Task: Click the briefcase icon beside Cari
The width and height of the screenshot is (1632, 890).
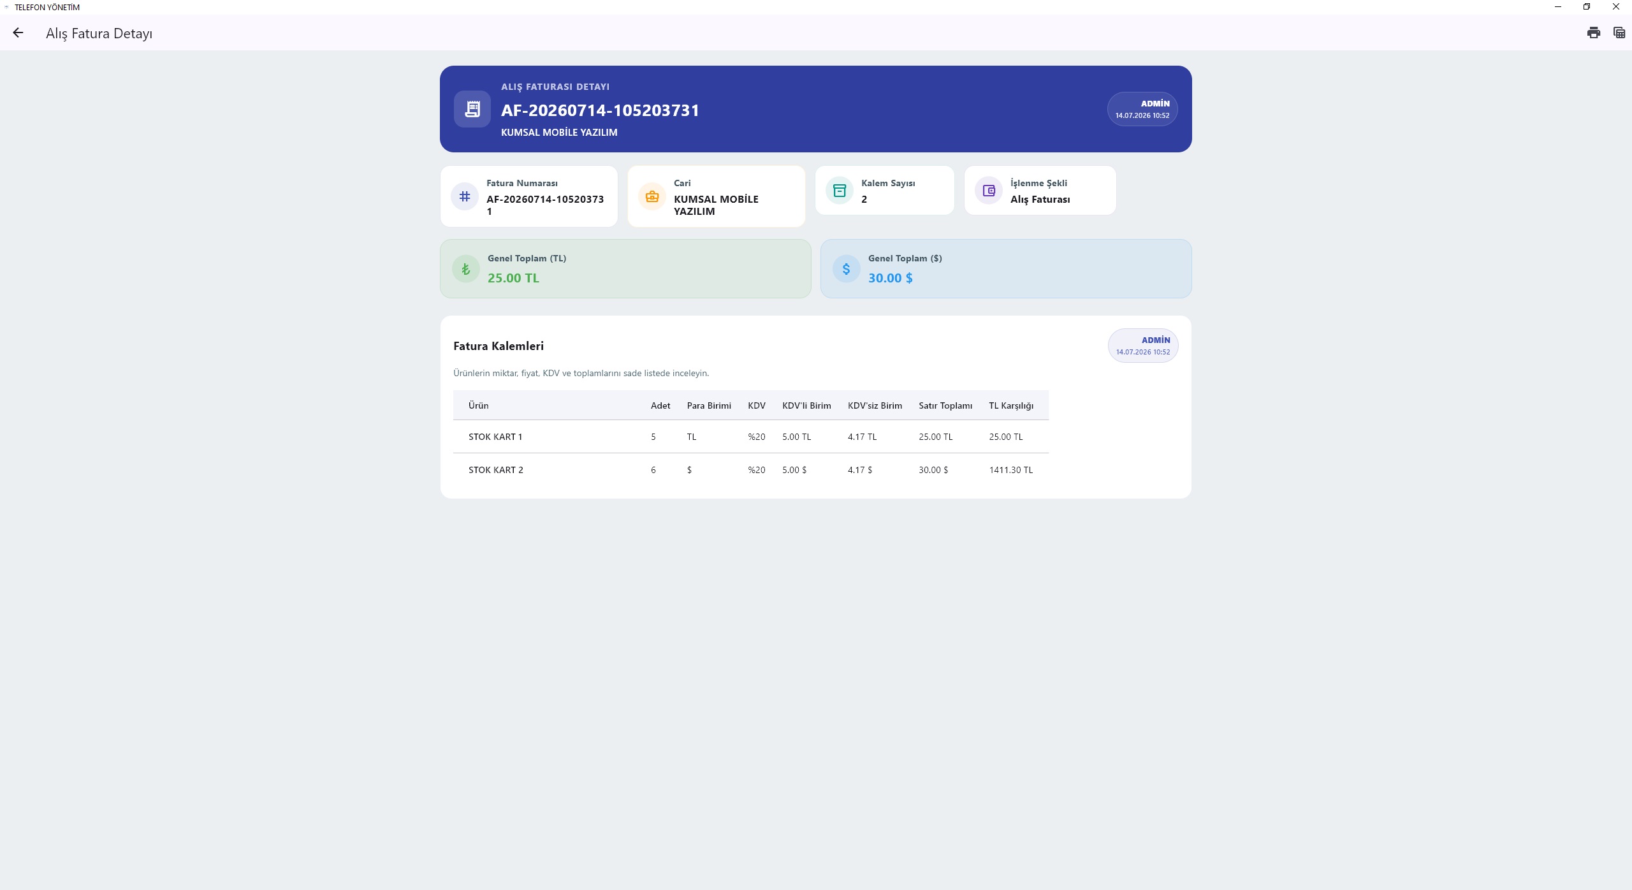Action: point(652,196)
